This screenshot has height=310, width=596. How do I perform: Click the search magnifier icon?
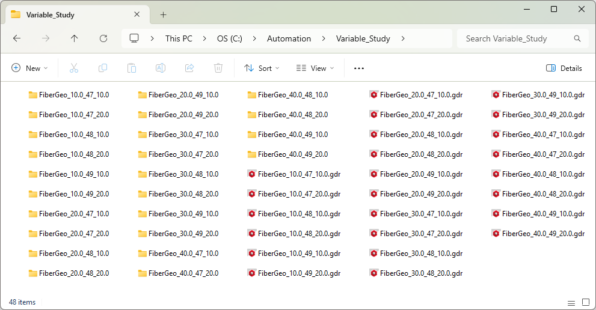tap(577, 38)
